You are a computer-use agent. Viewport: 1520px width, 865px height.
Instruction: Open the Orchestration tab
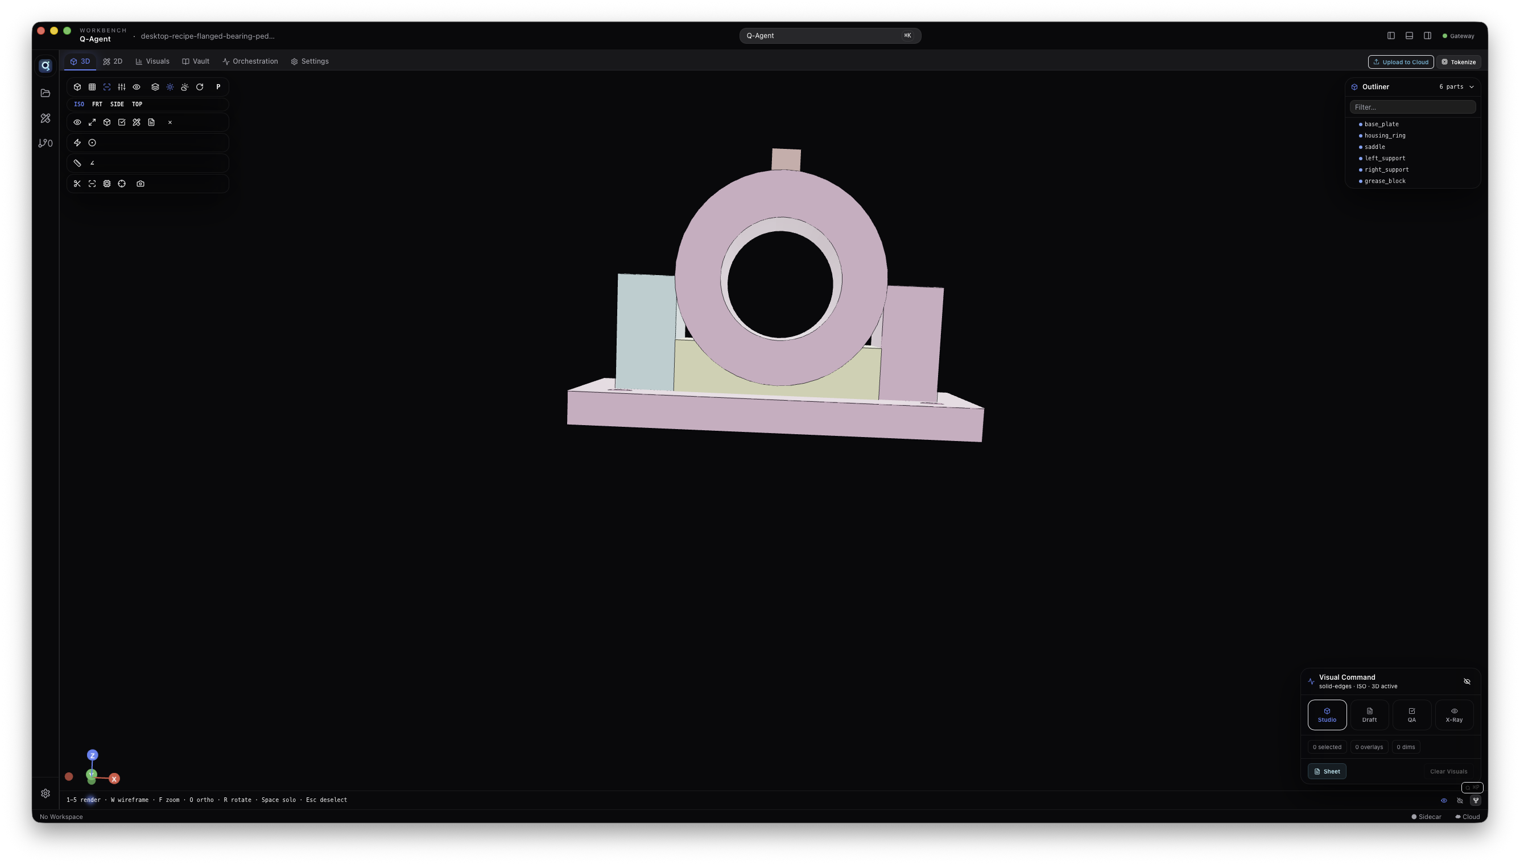(x=250, y=61)
